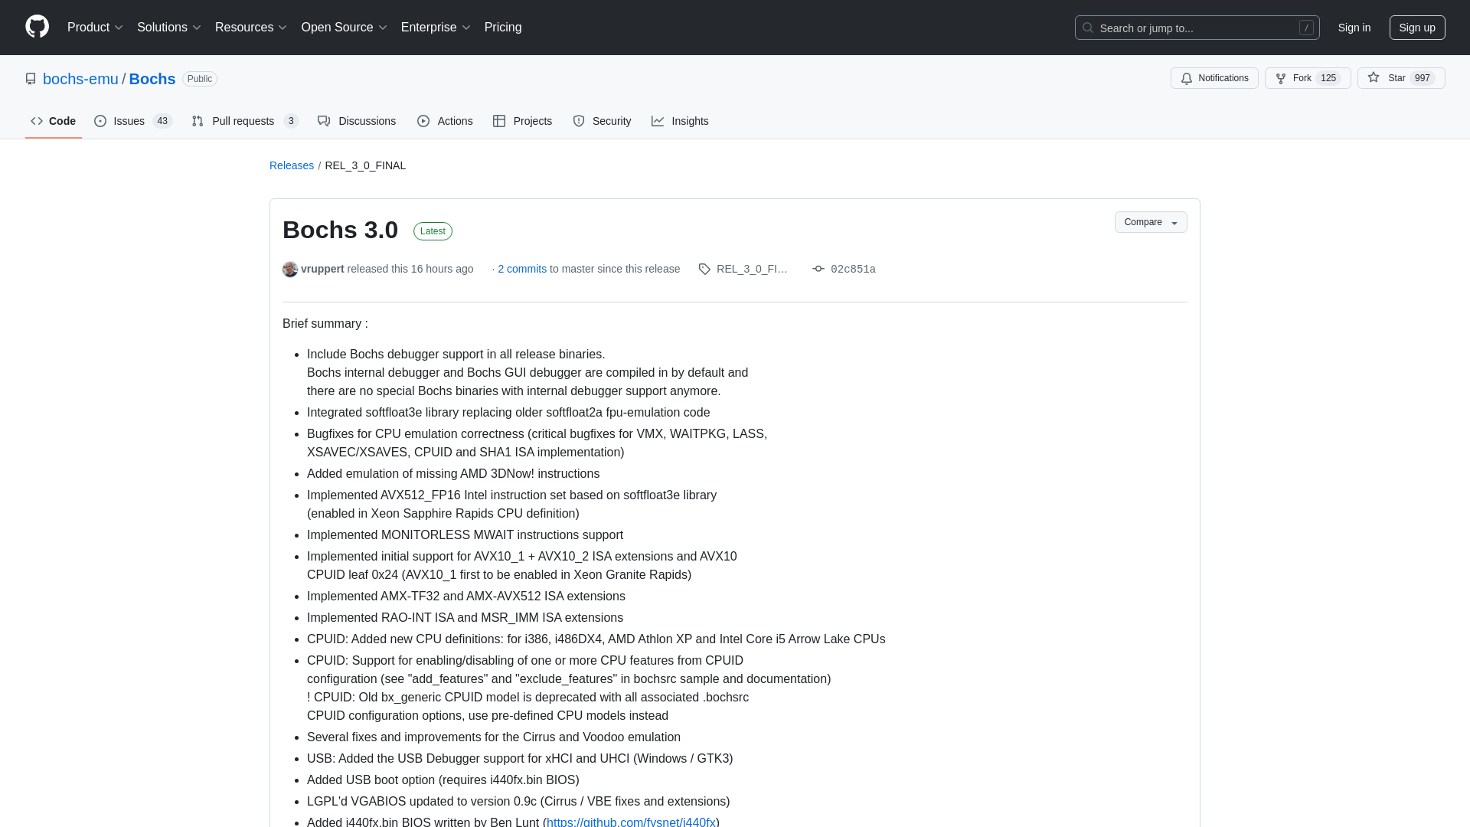Image resolution: width=1470 pixels, height=827 pixels.
Task: Open the Pricing page
Action: point(503,28)
